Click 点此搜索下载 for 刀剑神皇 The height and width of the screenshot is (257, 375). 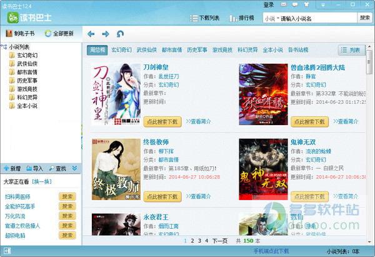point(162,122)
